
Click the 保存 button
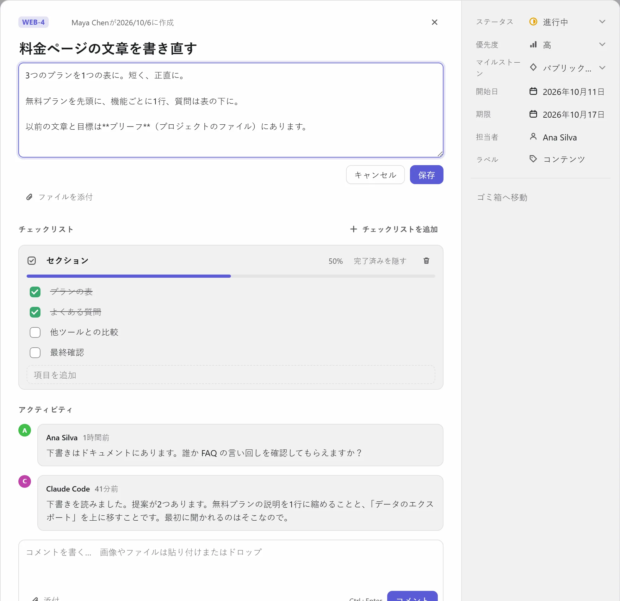click(x=426, y=175)
